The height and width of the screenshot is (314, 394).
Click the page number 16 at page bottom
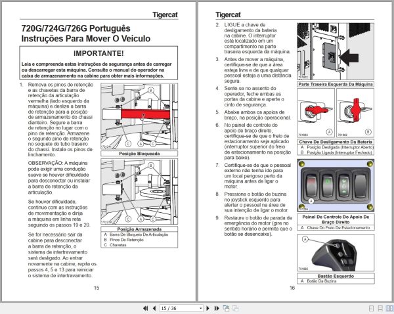click(292, 288)
